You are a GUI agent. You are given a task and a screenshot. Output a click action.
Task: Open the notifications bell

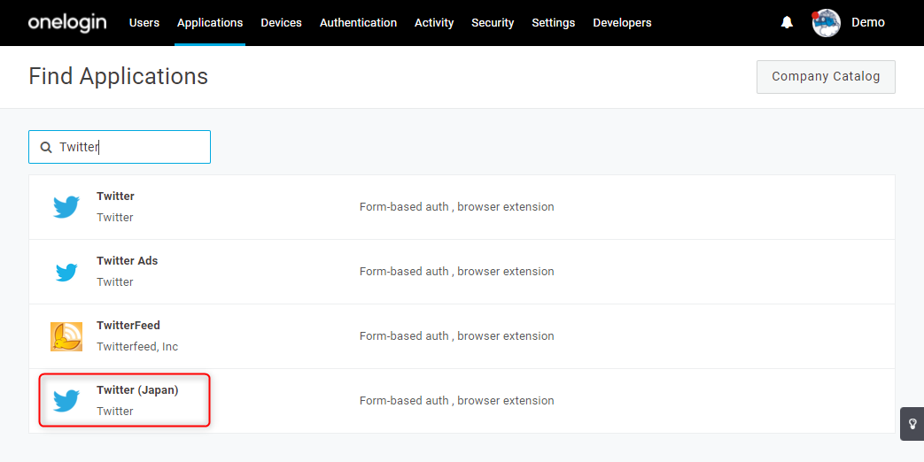pyautogui.click(x=787, y=22)
